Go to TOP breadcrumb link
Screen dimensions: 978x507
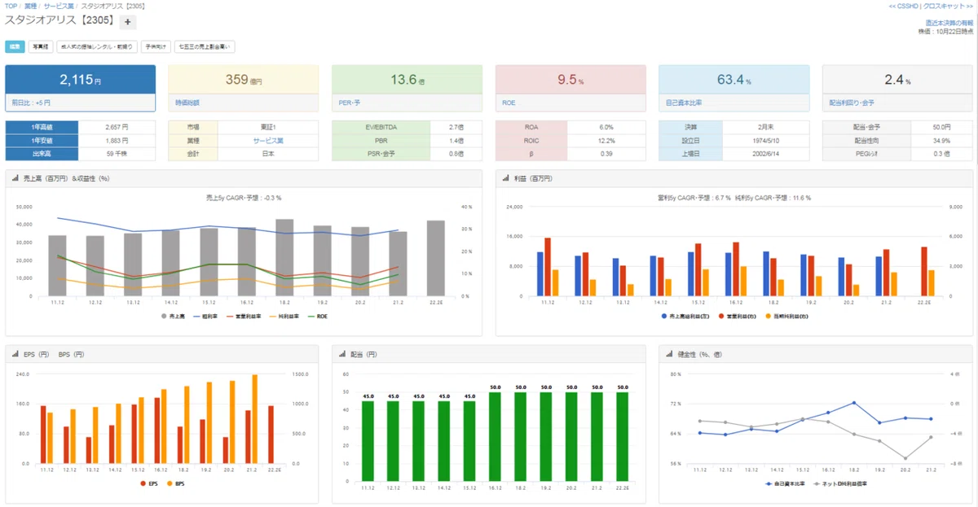[x=11, y=6]
